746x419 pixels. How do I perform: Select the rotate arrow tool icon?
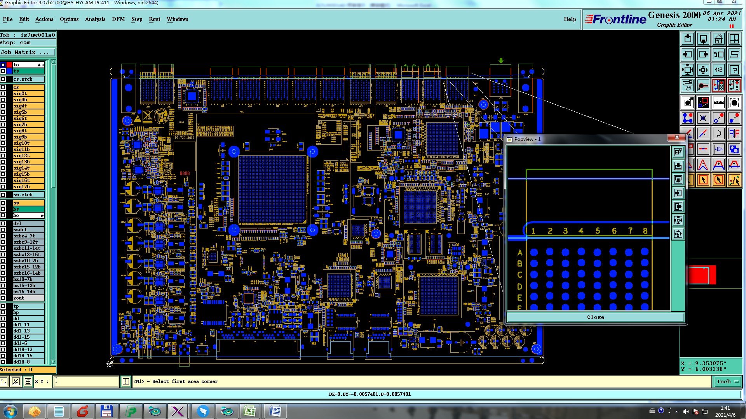(718, 133)
